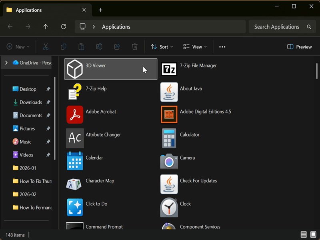
Task: Open the 7-Zip File Manager icon
Action: coord(169,69)
